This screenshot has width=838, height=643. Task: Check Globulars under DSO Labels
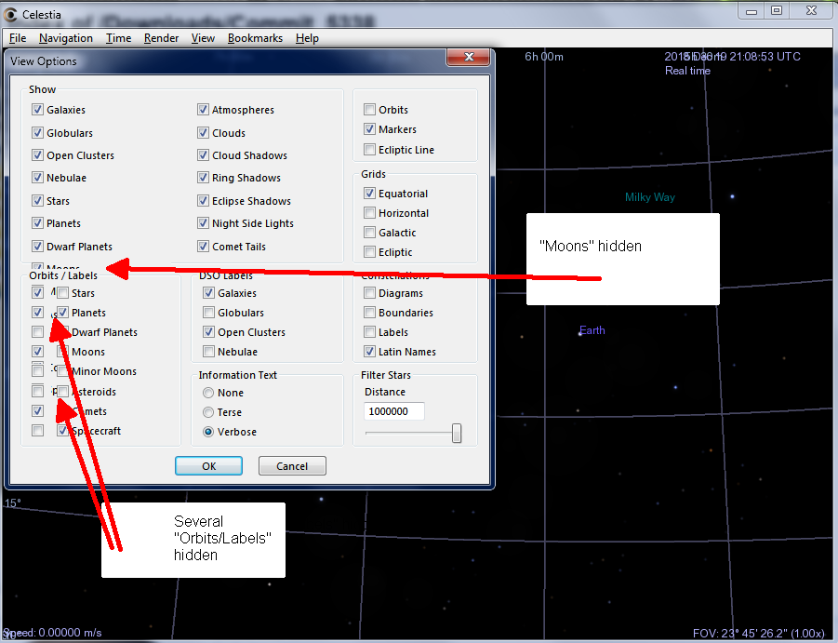209,313
